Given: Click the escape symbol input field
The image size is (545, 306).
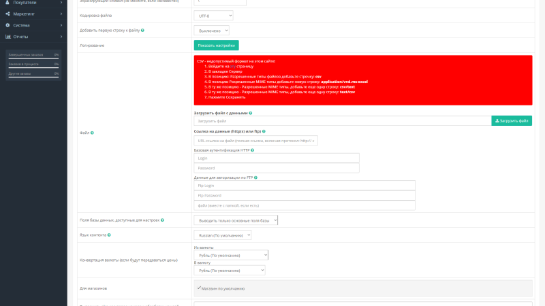Looking at the screenshot, I should pyautogui.click(x=220, y=2).
